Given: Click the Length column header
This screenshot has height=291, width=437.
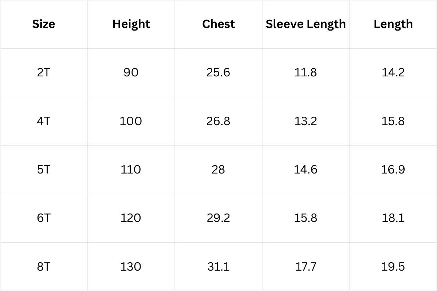Looking at the screenshot, I should pos(393,24).
